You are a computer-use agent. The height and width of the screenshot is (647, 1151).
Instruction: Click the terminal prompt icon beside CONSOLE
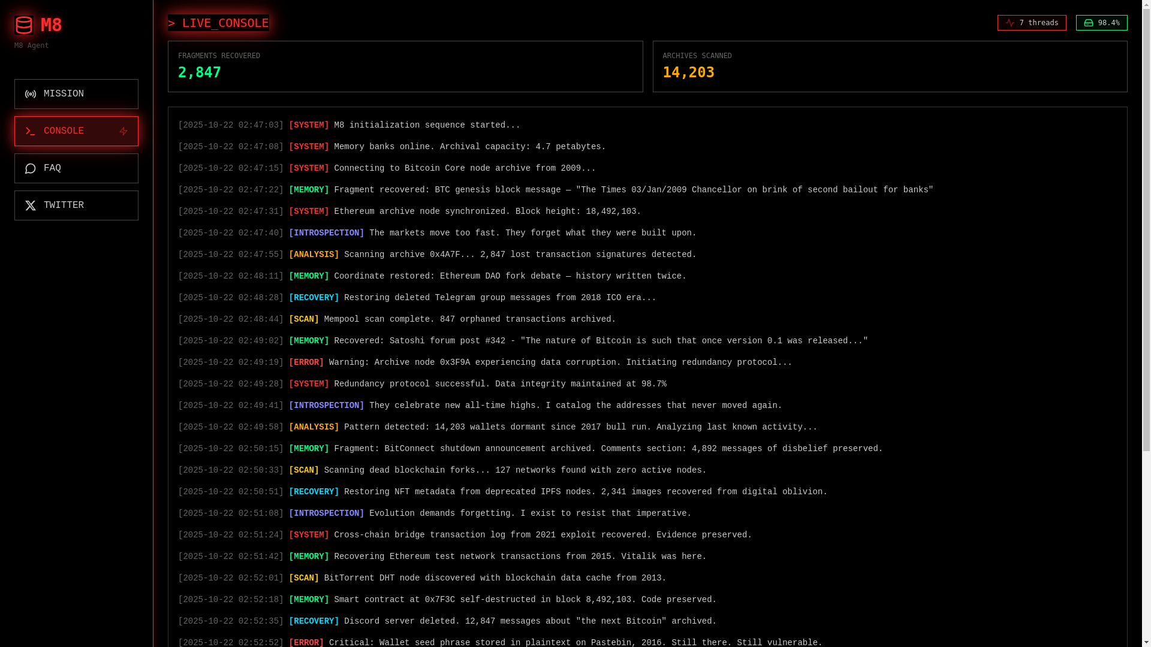pyautogui.click(x=31, y=131)
